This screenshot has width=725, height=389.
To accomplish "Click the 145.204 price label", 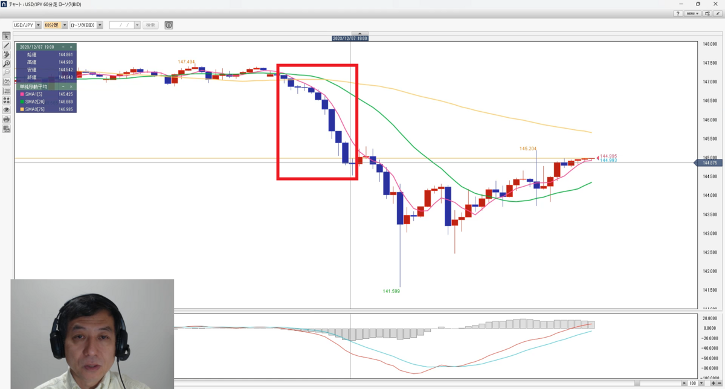I will [528, 148].
